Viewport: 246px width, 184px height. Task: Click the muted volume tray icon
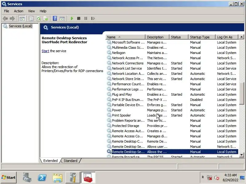point(217,178)
